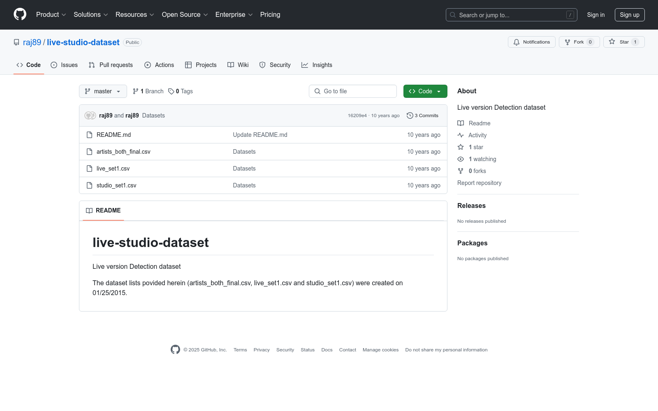Image resolution: width=658 pixels, height=411 pixels.
Task: Click the file icon beside README.md
Action: (89, 135)
